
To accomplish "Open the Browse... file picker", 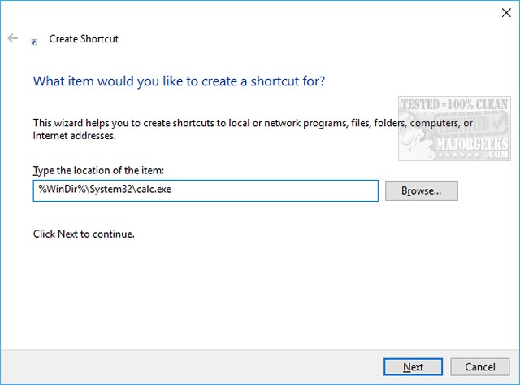I will click(421, 191).
